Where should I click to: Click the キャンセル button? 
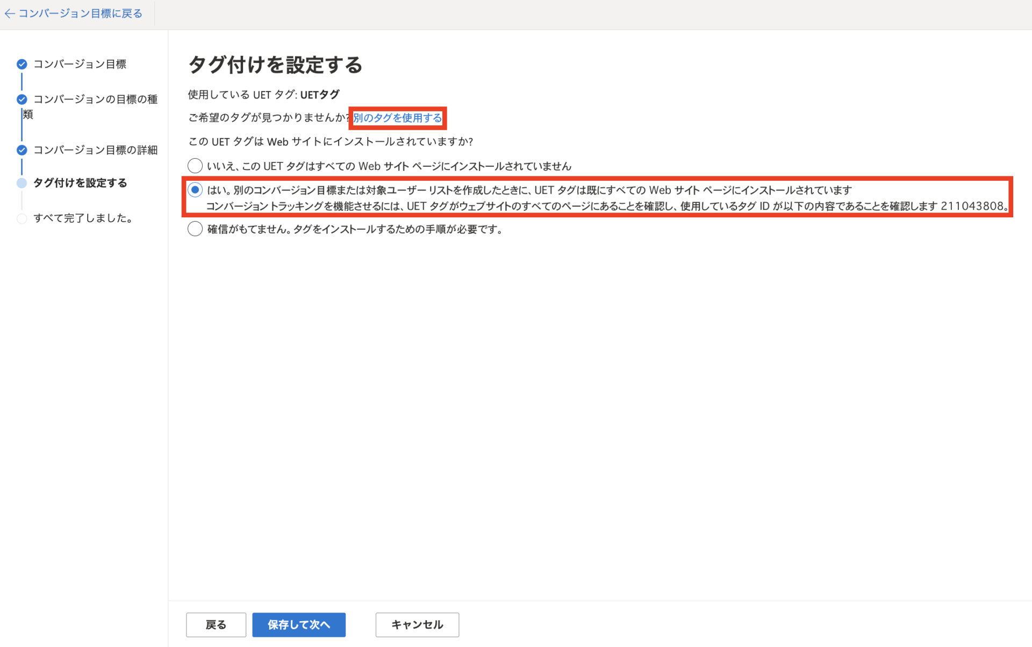pos(417,625)
